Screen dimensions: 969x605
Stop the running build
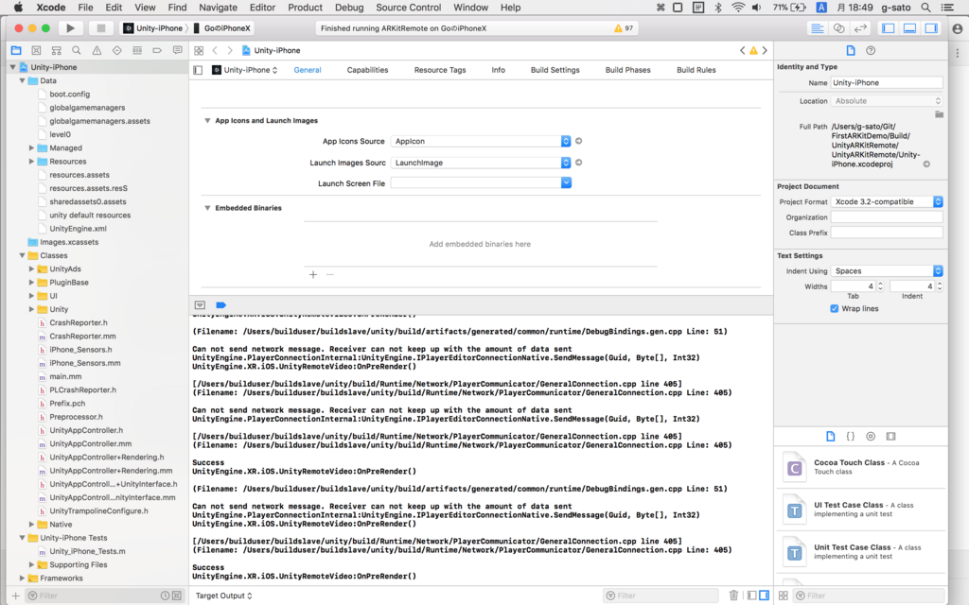pyautogui.click(x=100, y=28)
